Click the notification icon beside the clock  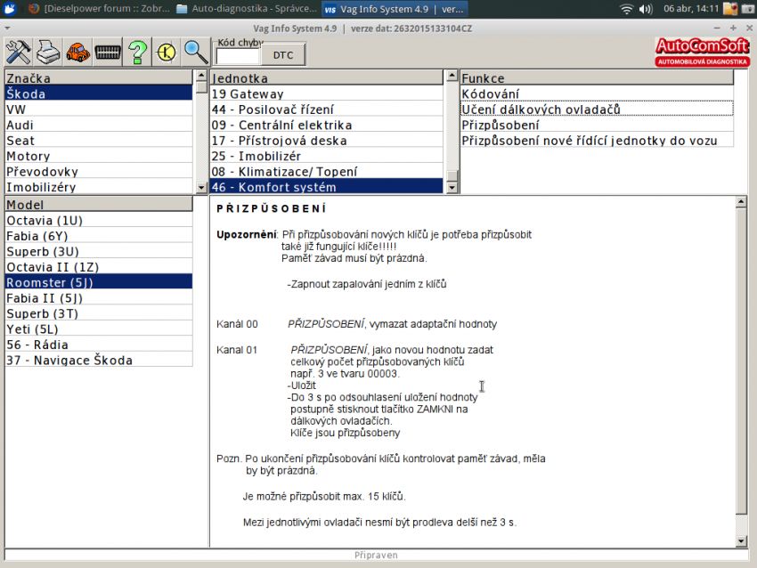[730, 9]
